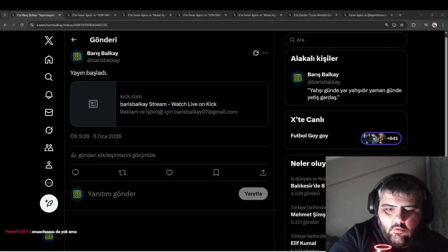Click Grok explain icon on the post
Viewport: 448px width, 252px height.
tap(256, 53)
